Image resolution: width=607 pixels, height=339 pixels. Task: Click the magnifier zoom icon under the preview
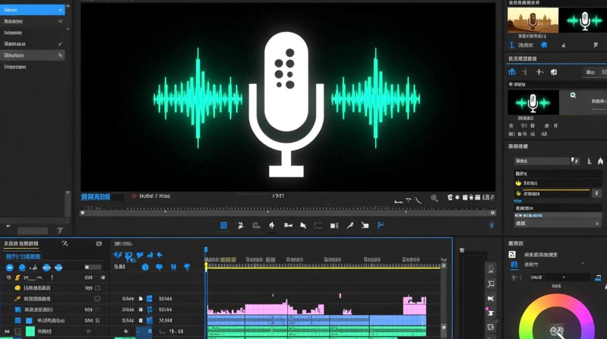[x=434, y=198]
